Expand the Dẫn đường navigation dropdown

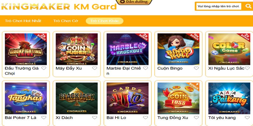click(x=134, y=2)
